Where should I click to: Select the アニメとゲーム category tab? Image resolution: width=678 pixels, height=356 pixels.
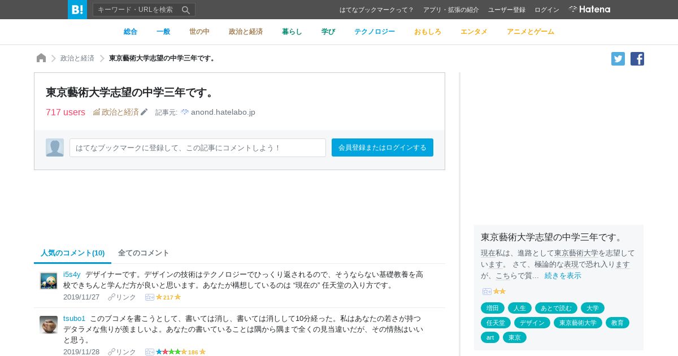click(x=531, y=32)
